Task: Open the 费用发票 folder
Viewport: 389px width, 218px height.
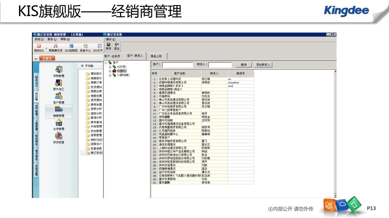Action: pyautogui.click(x=94, y=104)
